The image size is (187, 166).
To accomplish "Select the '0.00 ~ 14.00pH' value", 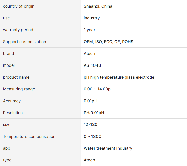I will 99,89.
